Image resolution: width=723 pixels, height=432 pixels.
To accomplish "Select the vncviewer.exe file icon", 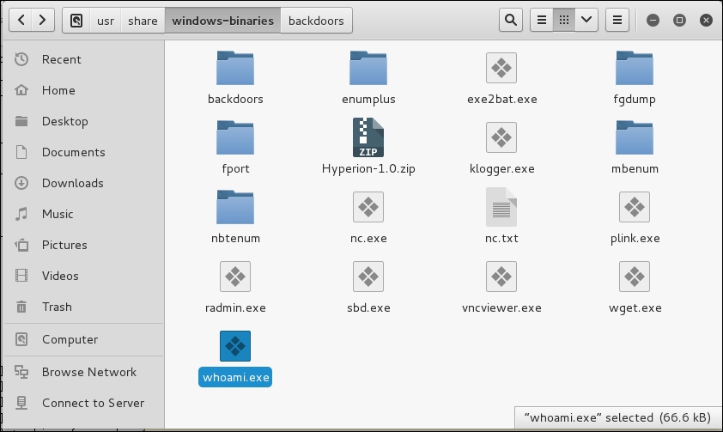I will [501, 277].
